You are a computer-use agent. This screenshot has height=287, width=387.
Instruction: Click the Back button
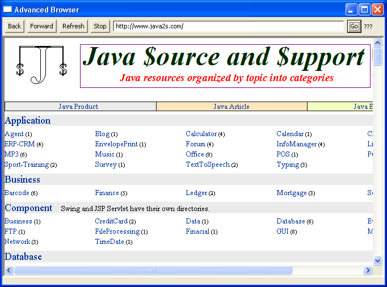[x=15, y=26]
